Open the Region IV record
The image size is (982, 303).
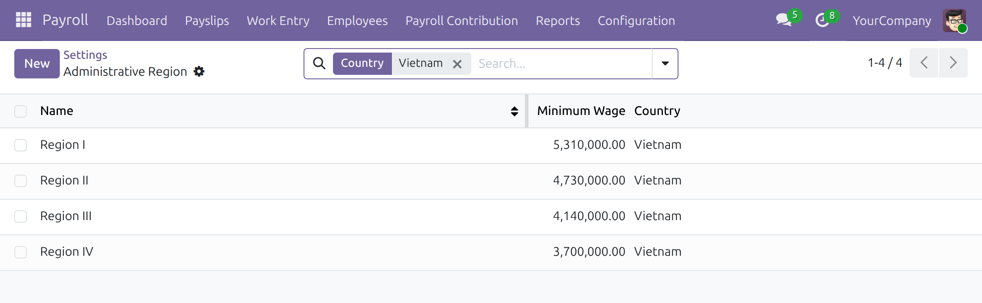tap(67, 252)
